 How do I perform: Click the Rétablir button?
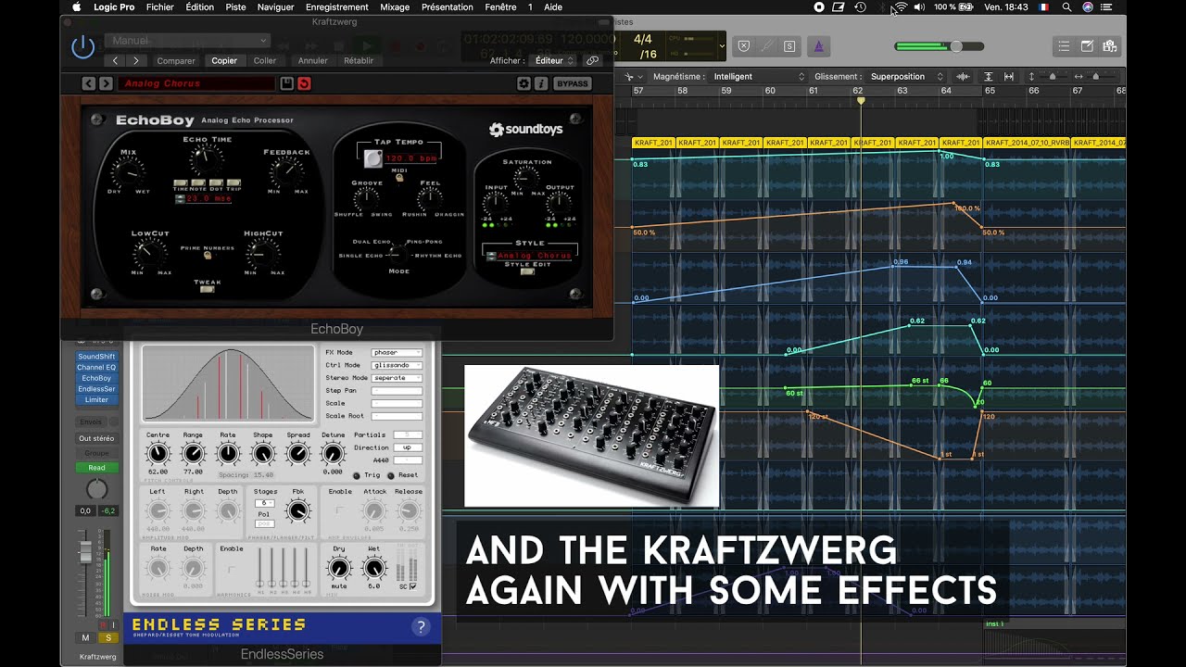pyautogui.click(x=359, y=61)
